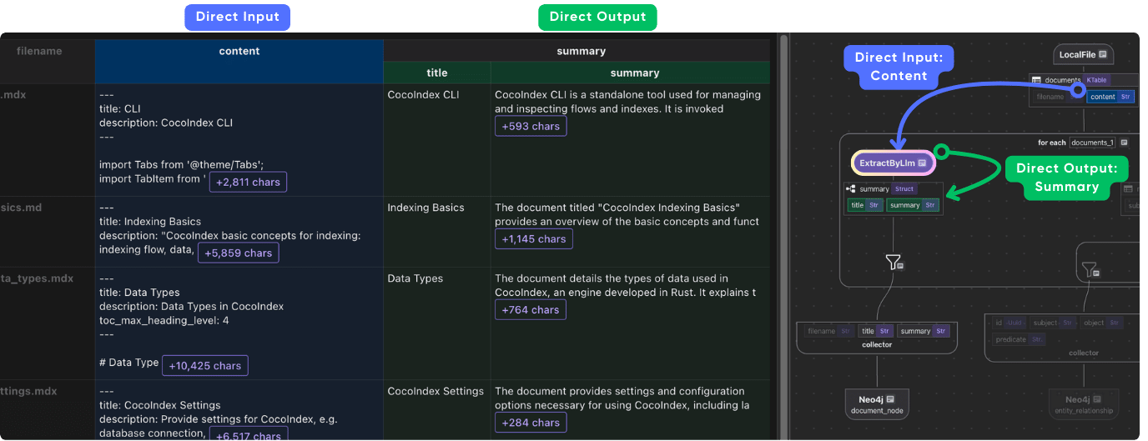This screenshot has height=441, width=1148.
Task: Click the ExtractByLlm node
Action: 887,163
